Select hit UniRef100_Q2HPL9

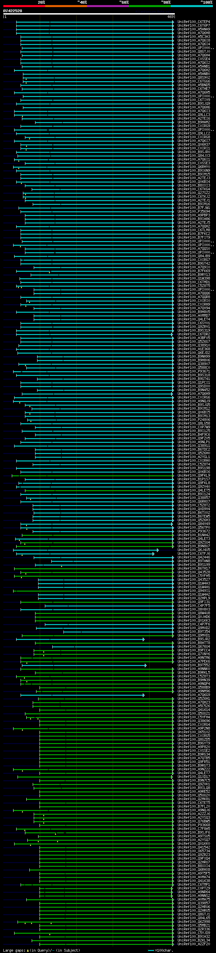coord(194,598)
